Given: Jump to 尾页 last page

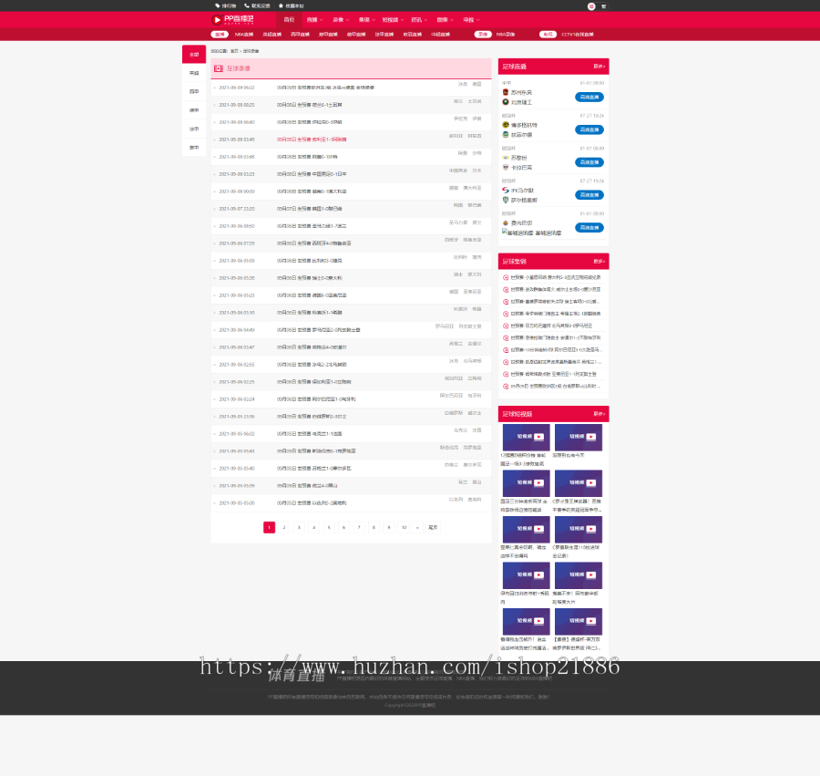Looking at the screenshot, I should (x=433, y=527).
